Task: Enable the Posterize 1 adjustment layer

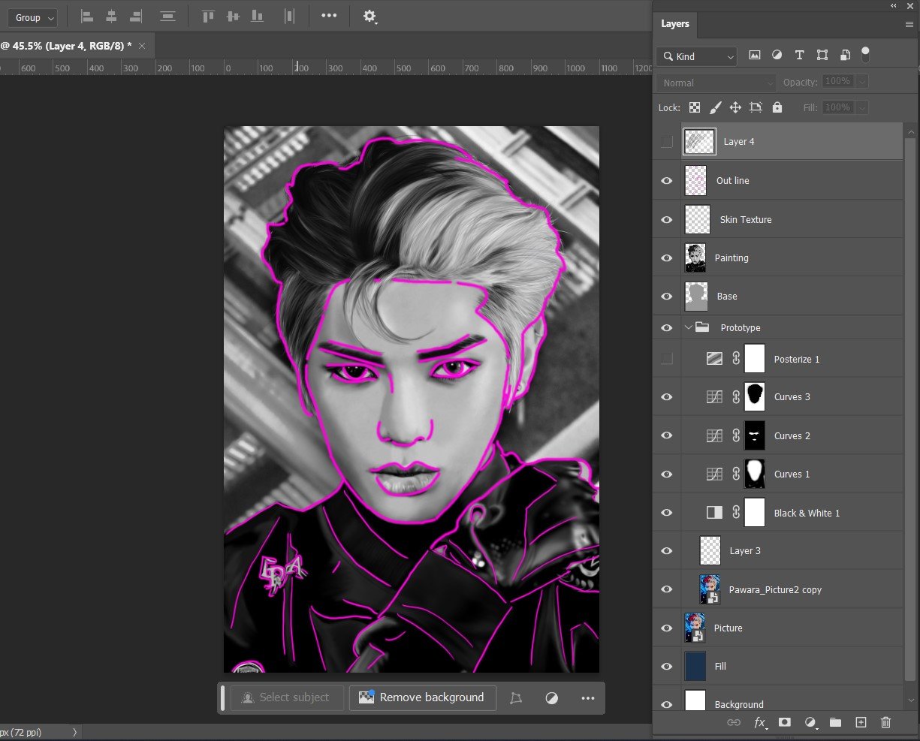Action: [x=667, y=359]
